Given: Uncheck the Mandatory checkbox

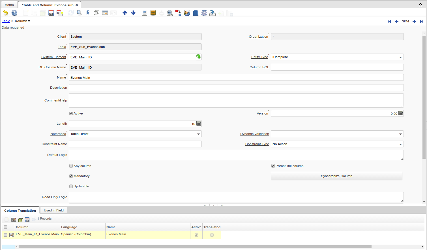Looking at the screenshot, I should click(71, 176).
